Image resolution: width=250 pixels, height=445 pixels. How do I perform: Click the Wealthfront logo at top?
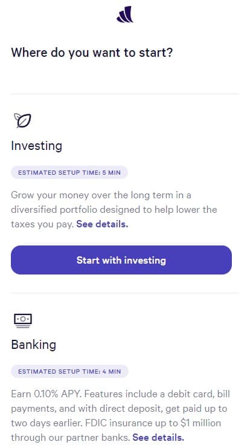click(x=125, y=14)
